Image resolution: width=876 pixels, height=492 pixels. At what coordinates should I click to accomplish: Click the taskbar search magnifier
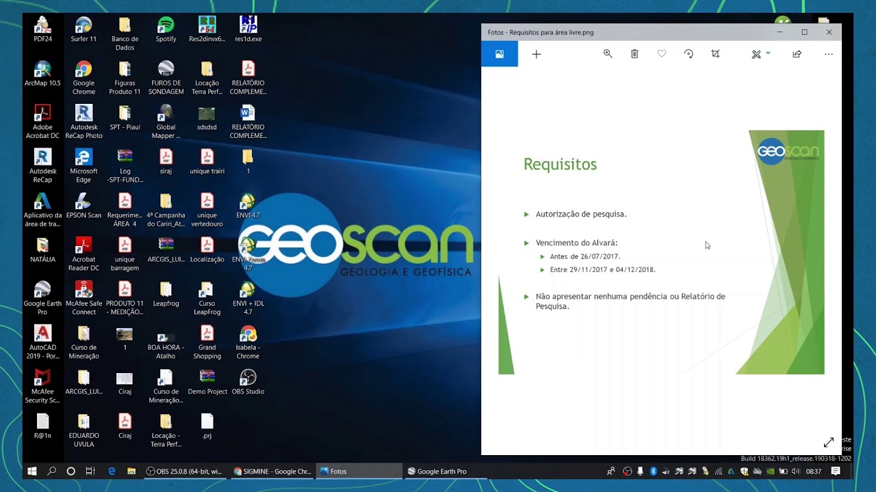click(51, 471)
